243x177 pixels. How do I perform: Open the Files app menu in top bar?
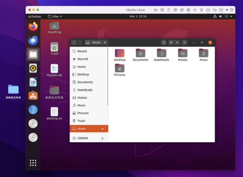click(55, 16)
